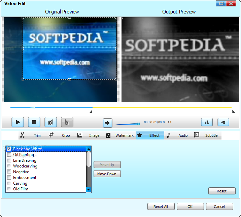Enable the Old Film effect checkbox

pyautogui.click(x=9, y=189)
